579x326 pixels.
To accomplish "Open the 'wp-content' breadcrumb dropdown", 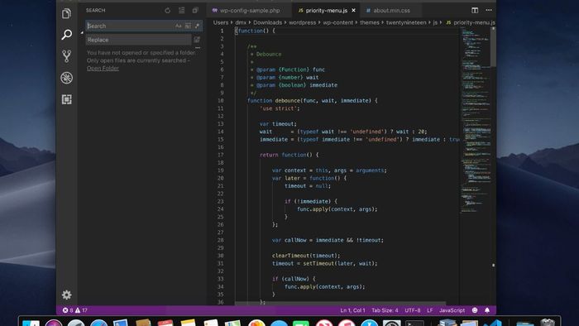I will [x=337, y=22].
